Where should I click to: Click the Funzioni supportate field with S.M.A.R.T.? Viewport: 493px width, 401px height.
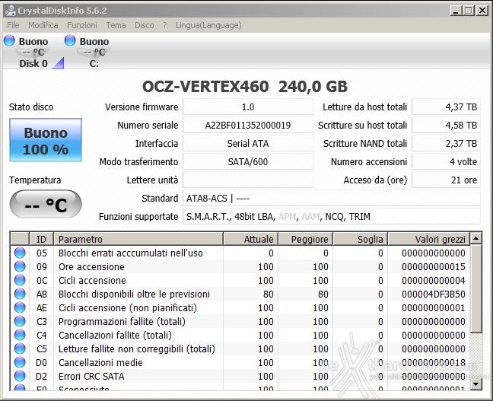coord(332,216)
